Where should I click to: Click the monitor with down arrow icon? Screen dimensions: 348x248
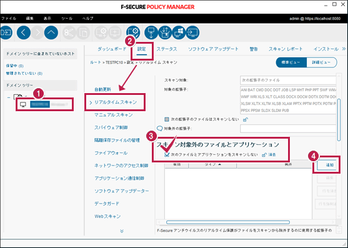tap(151, 32)
